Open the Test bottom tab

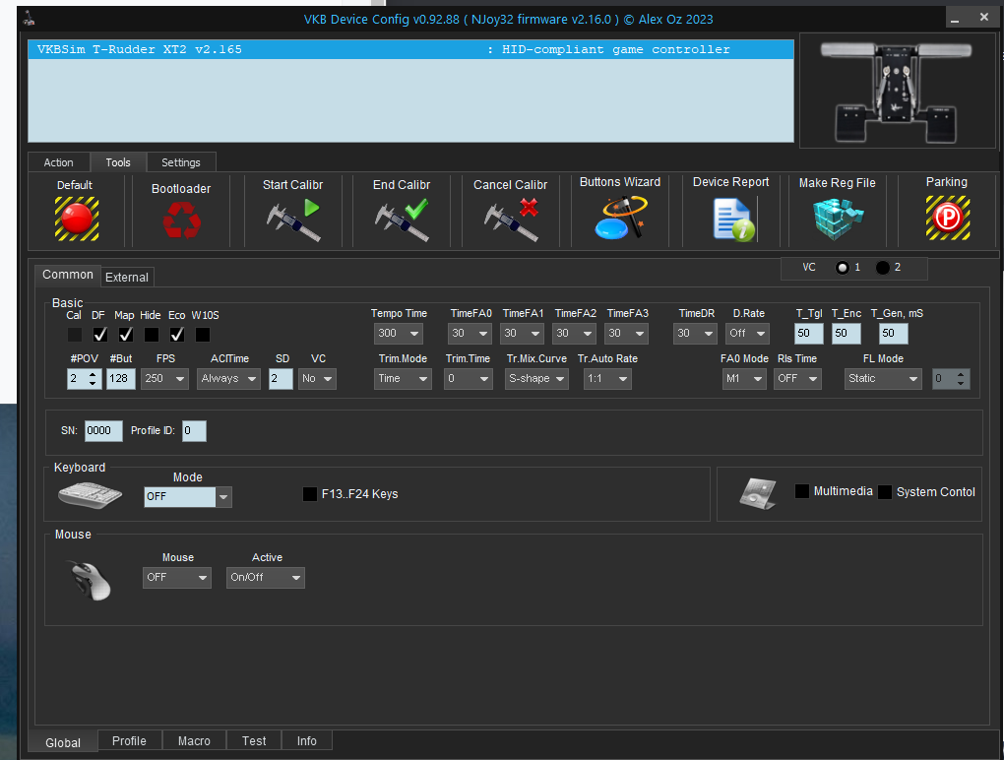[x=254, y=740]
